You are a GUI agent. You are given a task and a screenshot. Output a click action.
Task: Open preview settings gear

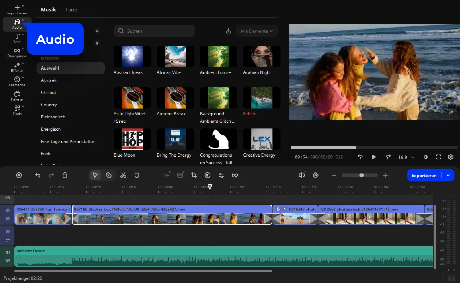(451, 157)
